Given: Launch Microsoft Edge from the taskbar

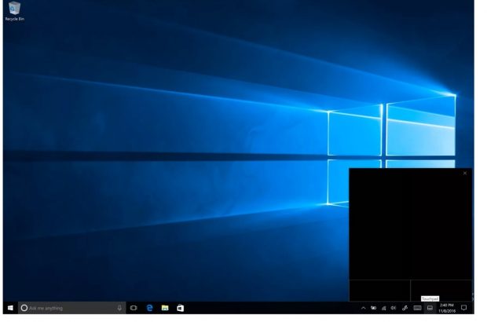Looking at the screenshot, I should (149, 308).
